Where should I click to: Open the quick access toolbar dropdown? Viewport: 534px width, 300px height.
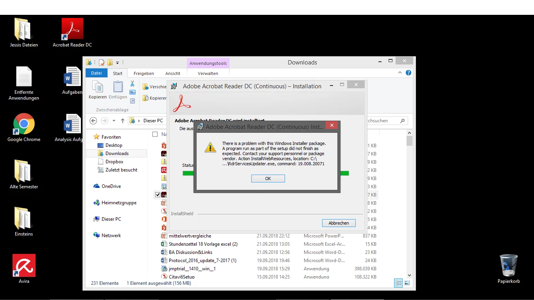point(117,63)
